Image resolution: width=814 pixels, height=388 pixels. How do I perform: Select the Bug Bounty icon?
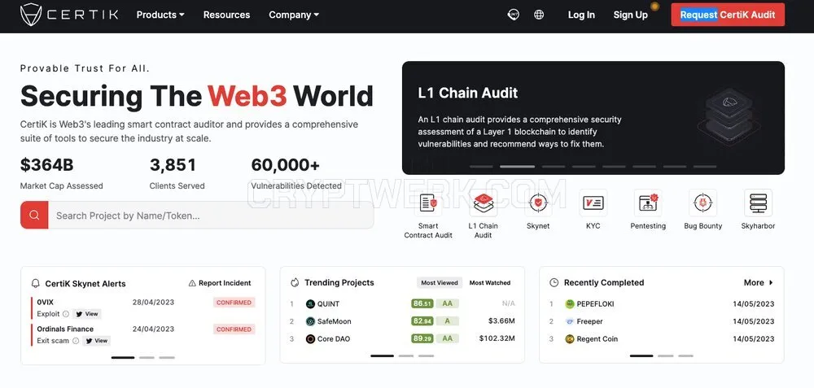pyautogui.click(x=703, y=203)
